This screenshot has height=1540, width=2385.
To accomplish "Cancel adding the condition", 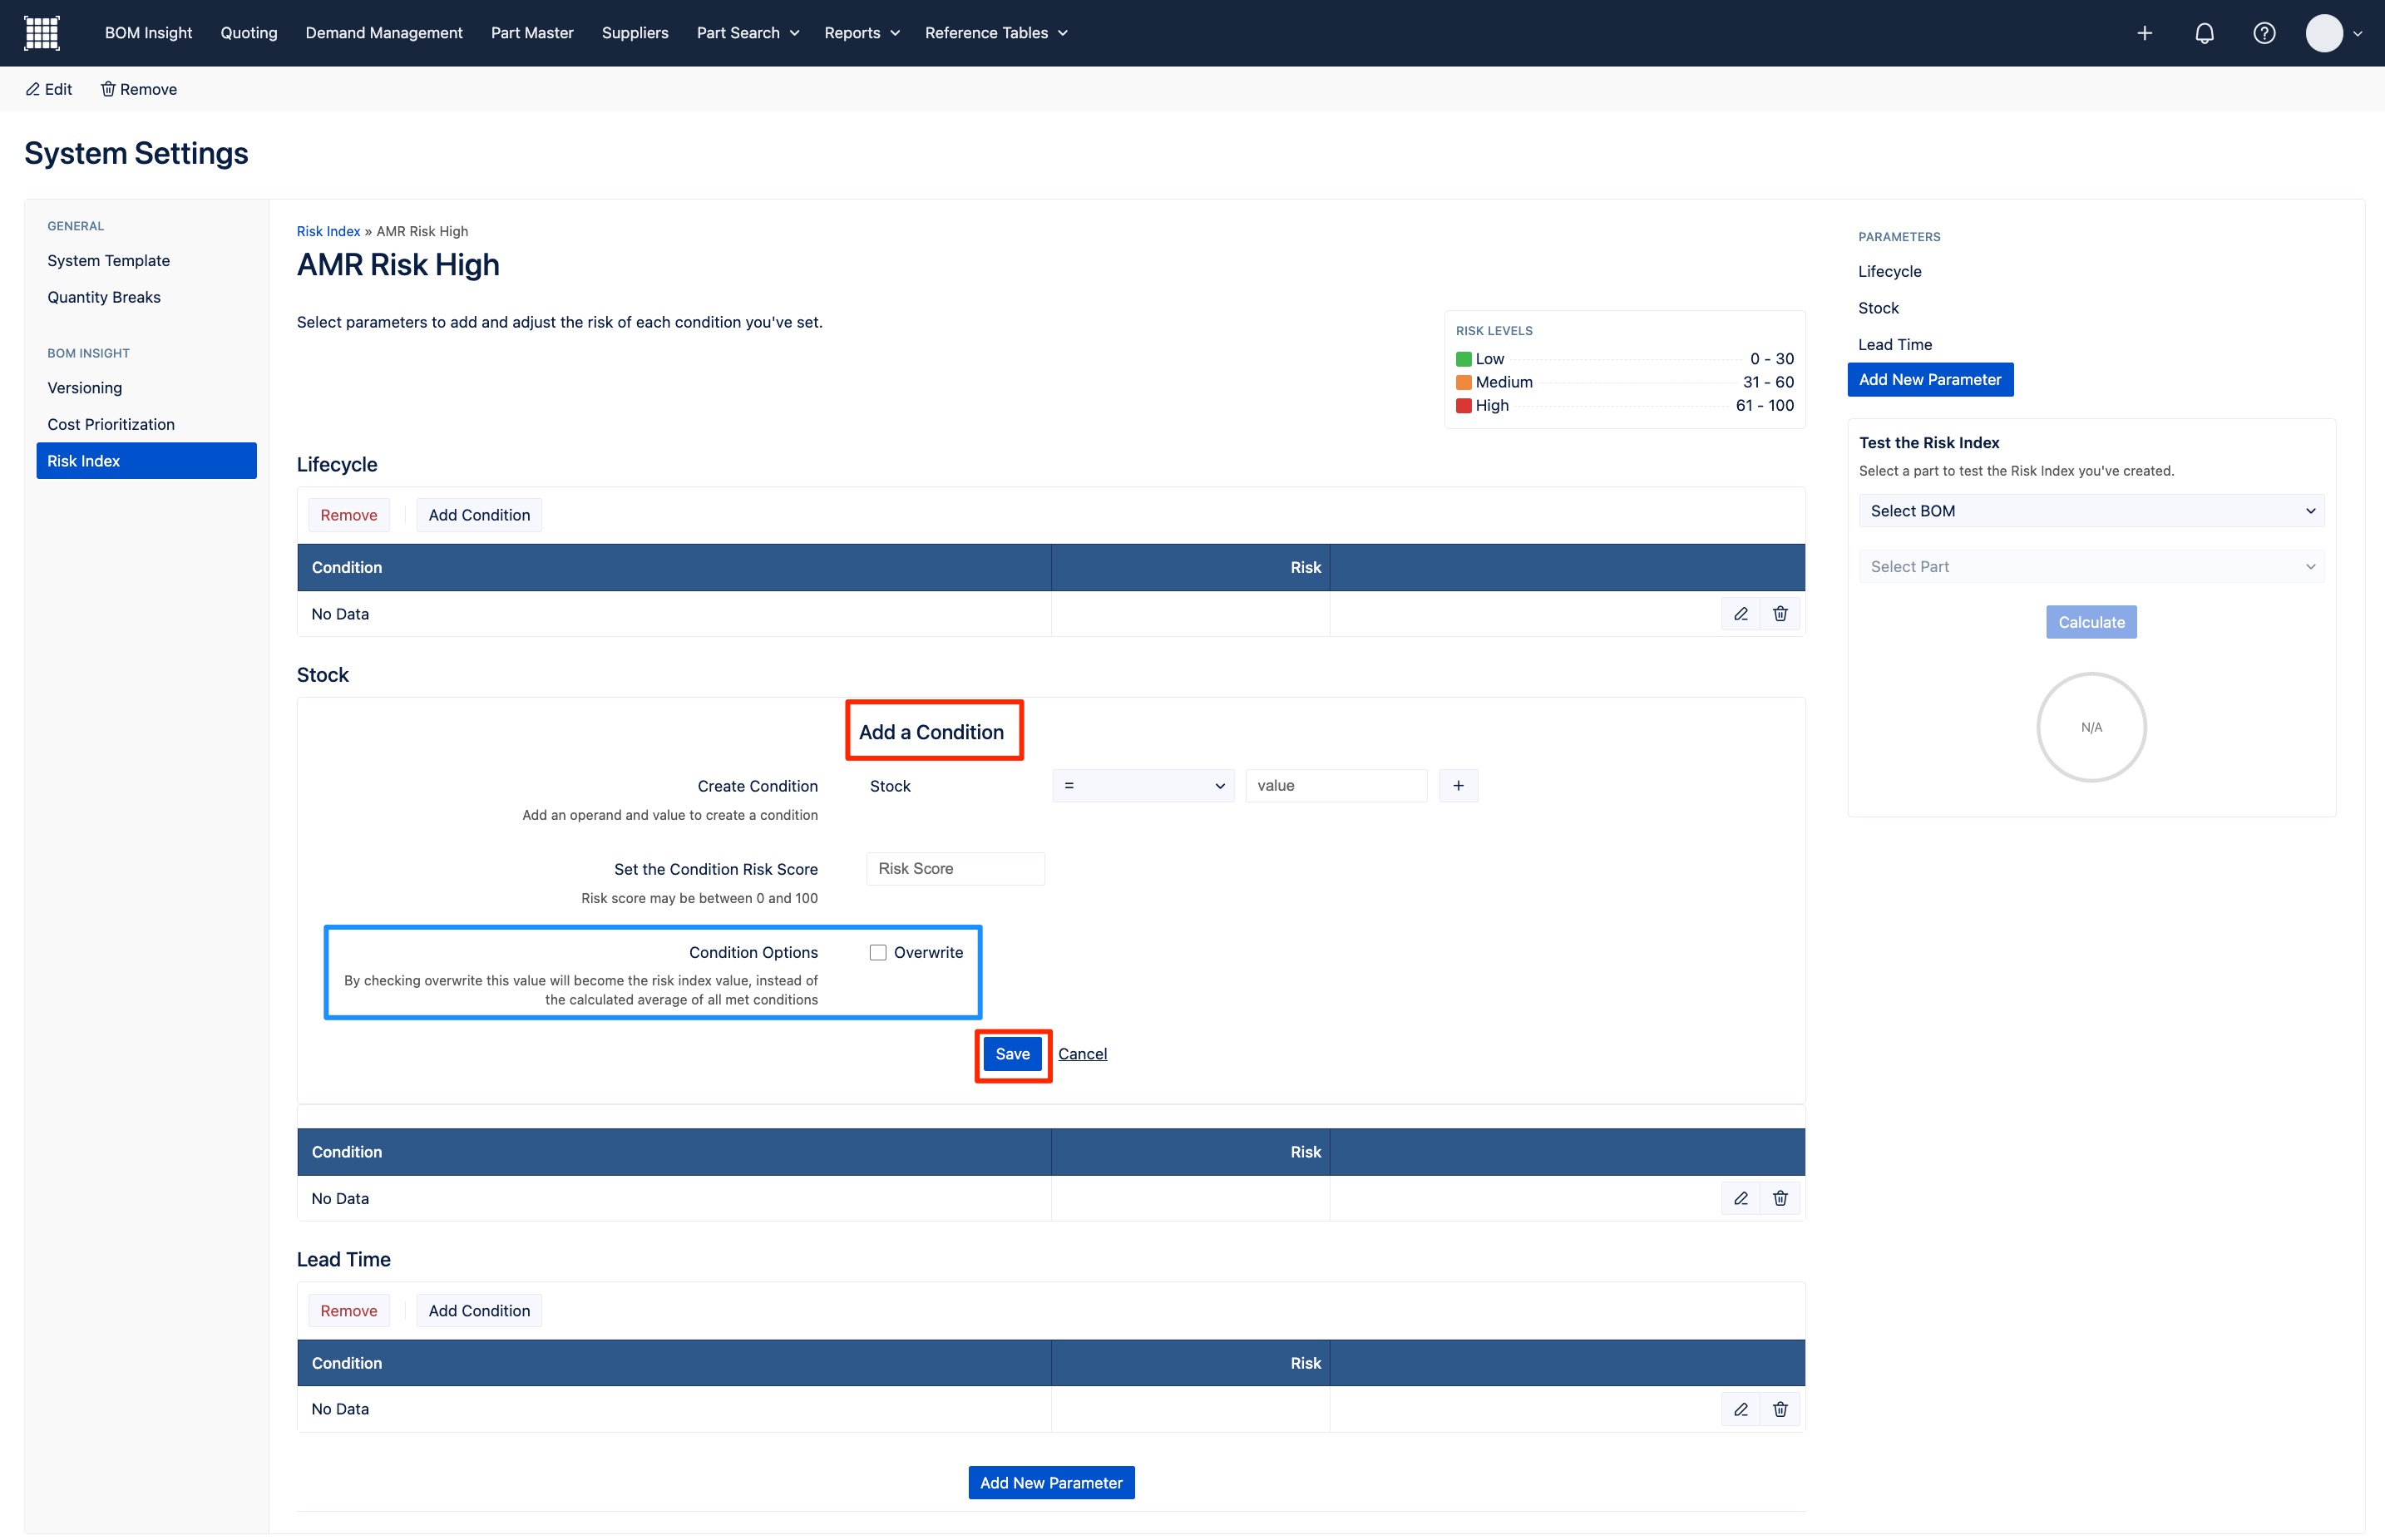I will point(1082,1054).
